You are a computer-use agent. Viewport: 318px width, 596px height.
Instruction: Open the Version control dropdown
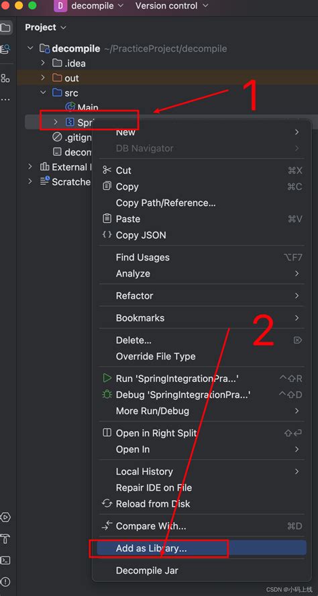point(172,6)
